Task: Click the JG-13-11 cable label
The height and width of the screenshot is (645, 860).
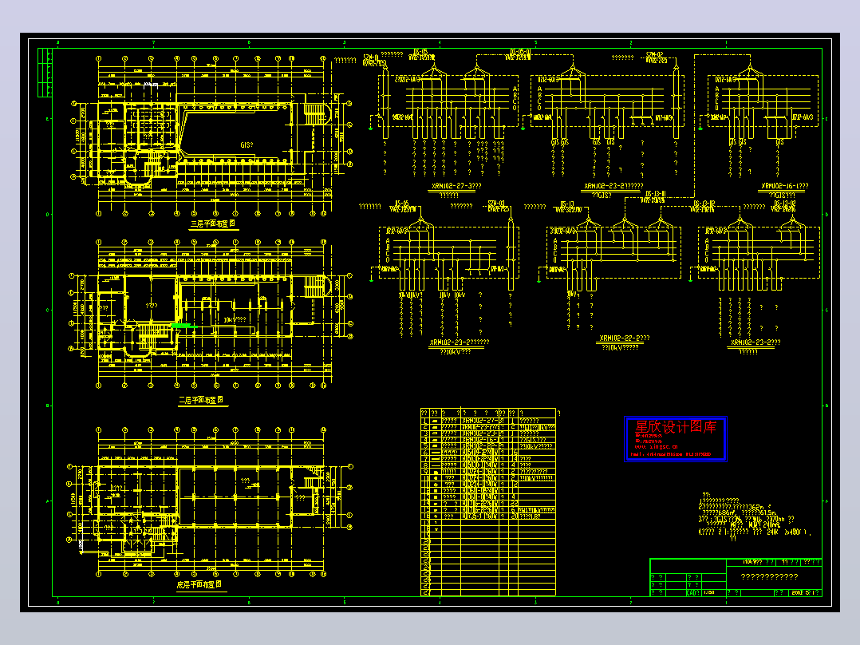Action: 655,194
